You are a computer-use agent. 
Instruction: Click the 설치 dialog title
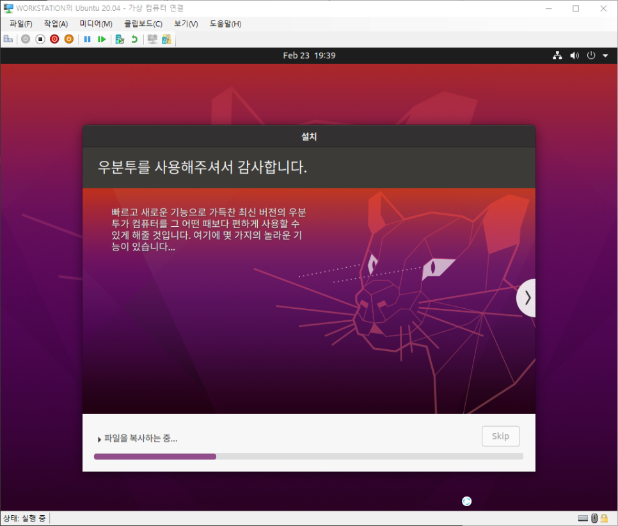tap(309, 136)
